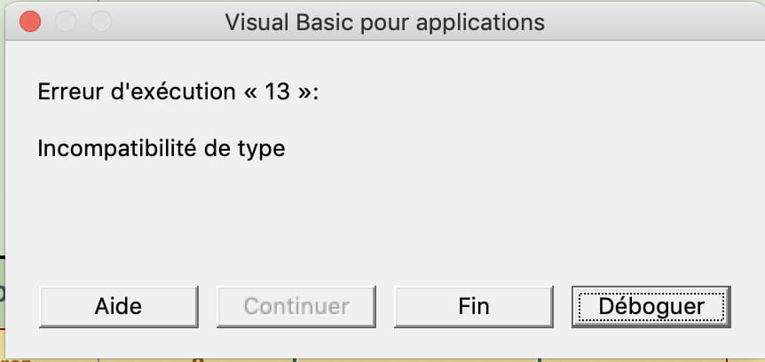765x362 pixels.
Task: End the macro execution with Fin
Action: pos(474,306)
